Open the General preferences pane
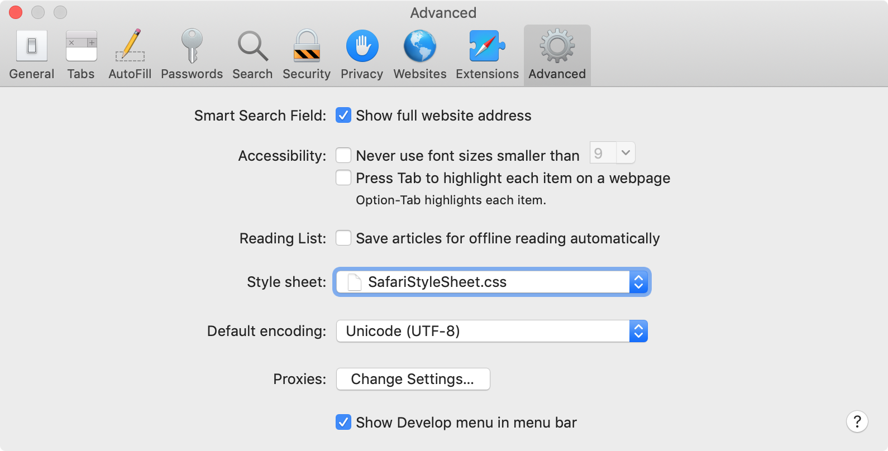This screenshot has width=888, height=451. click(32, 55)
